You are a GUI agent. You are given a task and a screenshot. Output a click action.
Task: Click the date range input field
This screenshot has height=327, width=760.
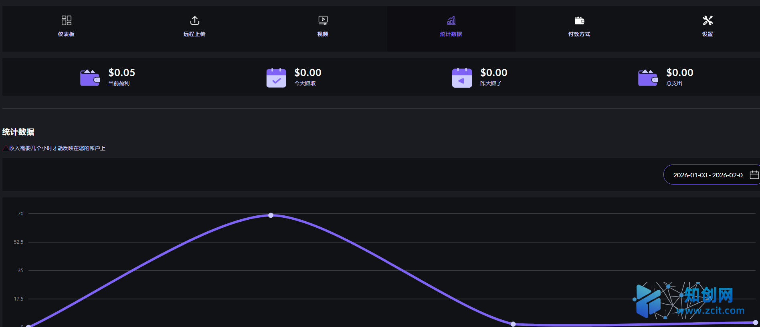[x=707, y=175]
